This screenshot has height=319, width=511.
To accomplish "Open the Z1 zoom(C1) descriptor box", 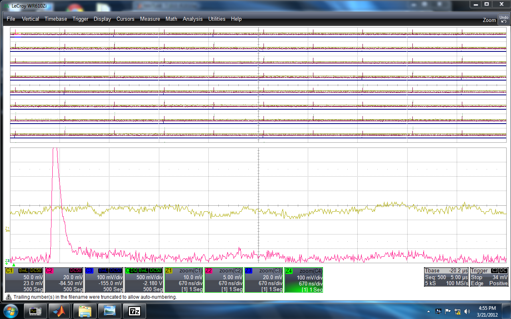I will [184, 280].
